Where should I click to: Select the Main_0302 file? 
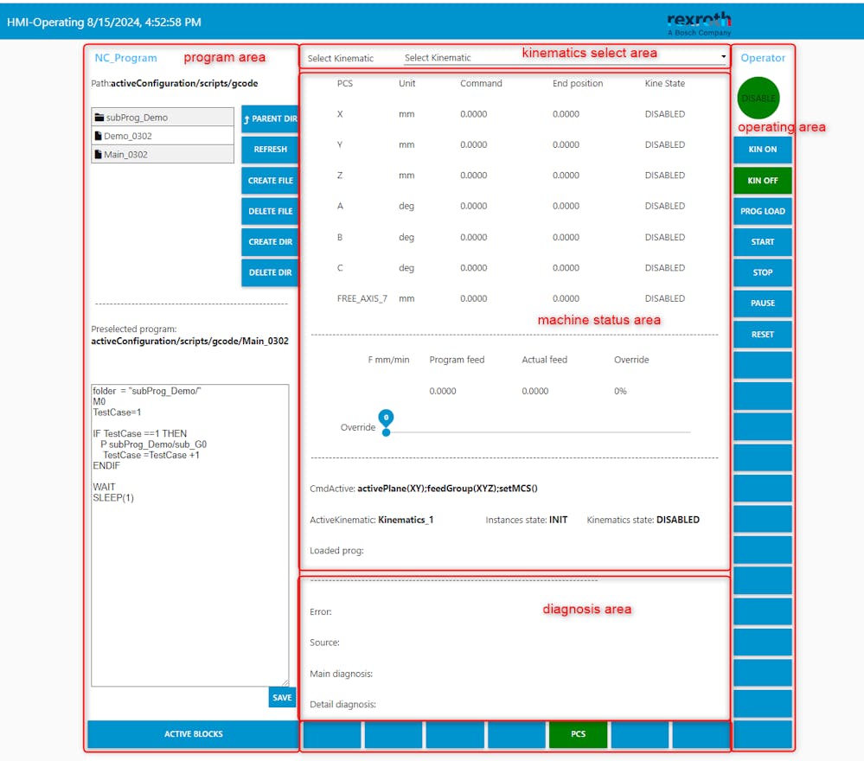(163, 154)
